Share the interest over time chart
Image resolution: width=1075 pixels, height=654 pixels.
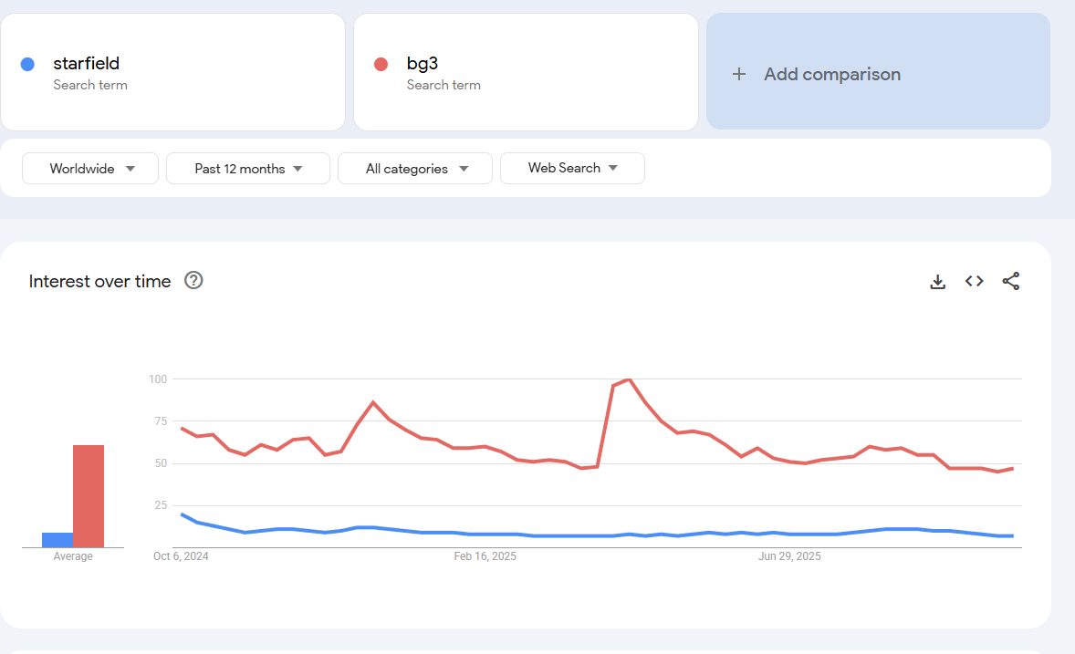1011,282
